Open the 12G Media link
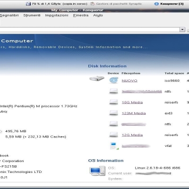The image size is (189, 189). click(132, 135)
